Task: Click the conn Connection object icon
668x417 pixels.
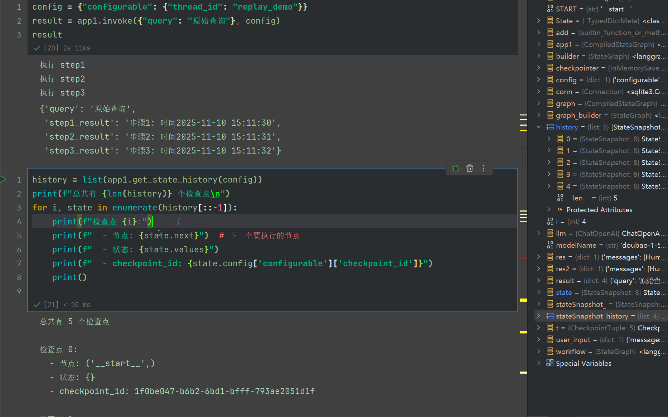Action: click(550, 92)
